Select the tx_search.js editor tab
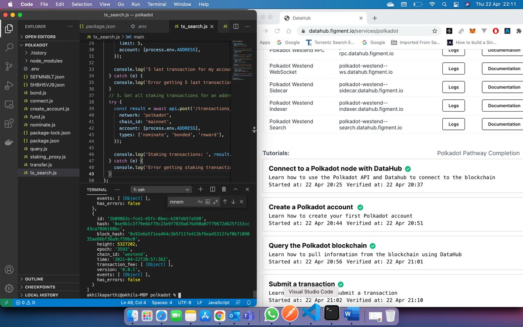The height and width of the screenshot is (327, 523). [195, 26]
